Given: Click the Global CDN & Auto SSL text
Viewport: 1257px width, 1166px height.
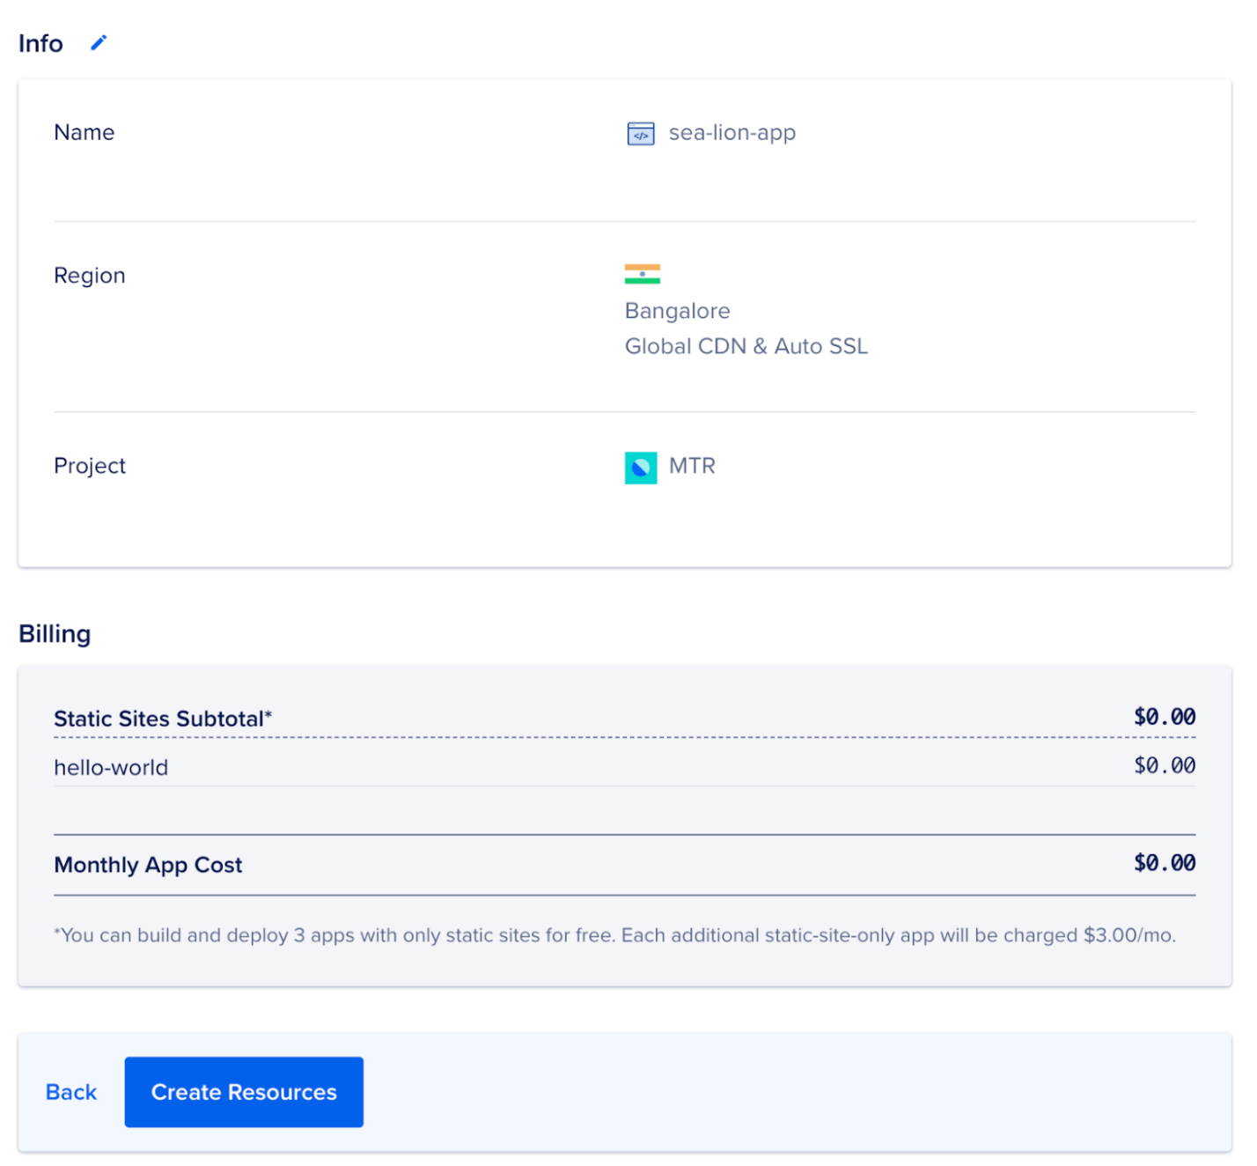Looking at the screenshot, I should coord(746,346).
